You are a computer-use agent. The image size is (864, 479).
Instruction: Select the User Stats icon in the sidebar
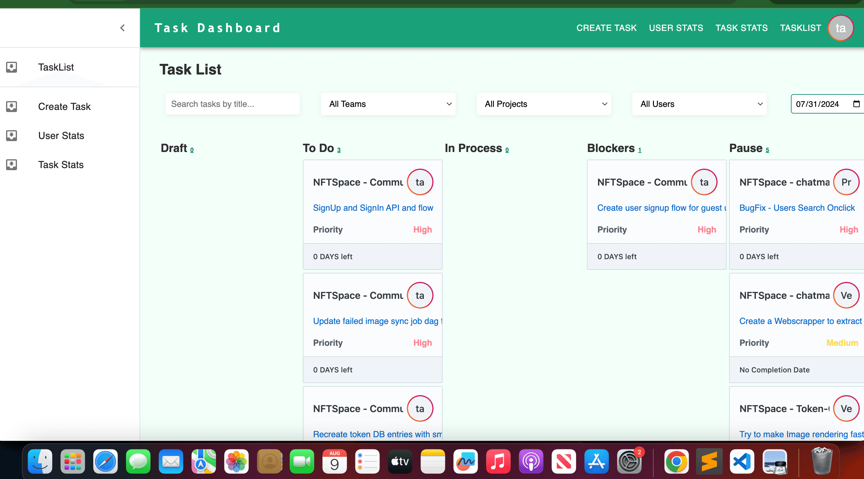pyautogui.click(x=12, y=135)
